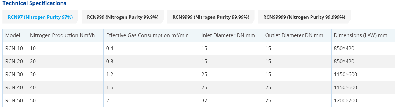Select the RCN-40 model cell
The height and width of the screenshot is (109, 397).
point(14,87)
